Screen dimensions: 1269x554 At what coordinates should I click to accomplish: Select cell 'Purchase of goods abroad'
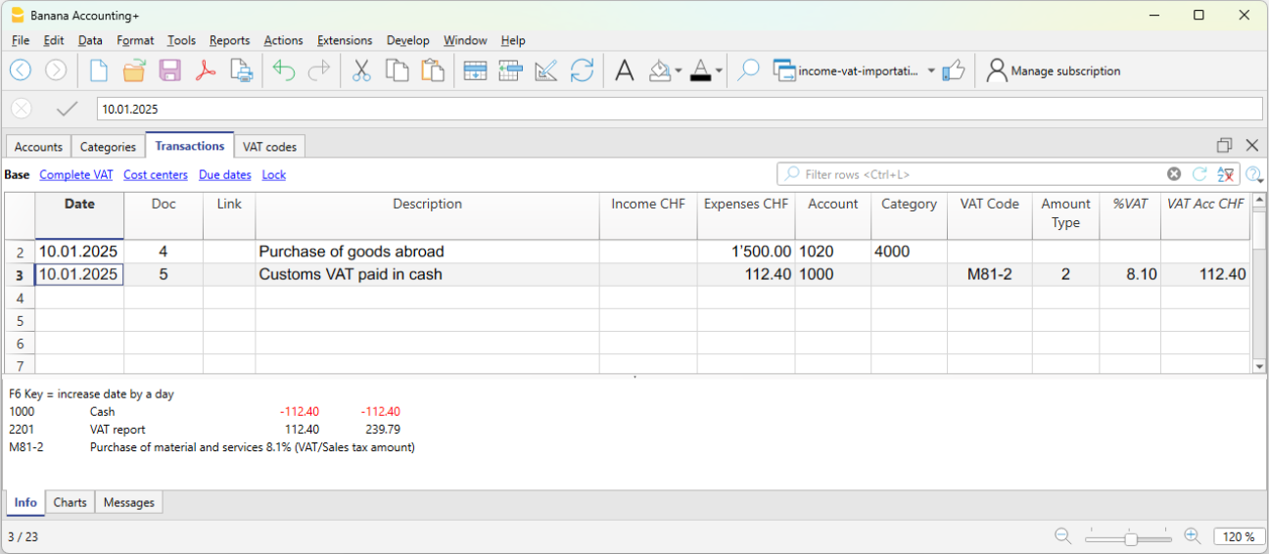click(427, 252)
